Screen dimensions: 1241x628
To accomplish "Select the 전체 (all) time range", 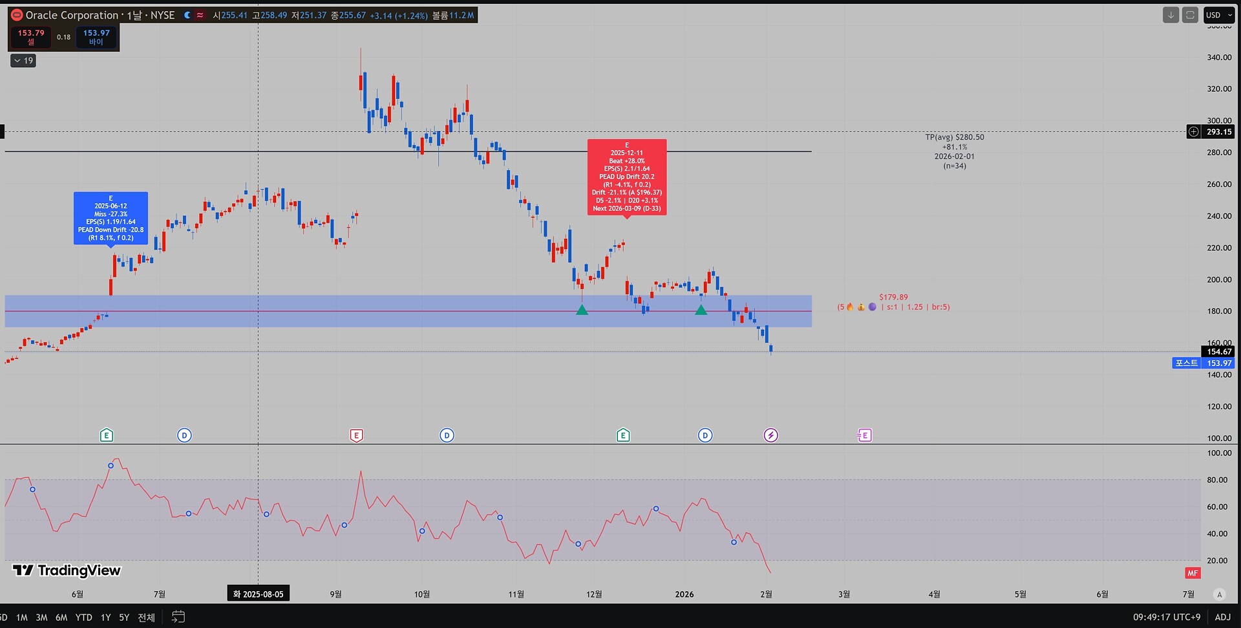I will click(x=146, y=618).
